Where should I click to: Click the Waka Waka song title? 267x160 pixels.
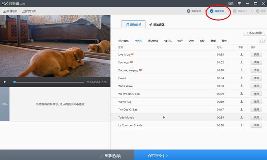125,86
